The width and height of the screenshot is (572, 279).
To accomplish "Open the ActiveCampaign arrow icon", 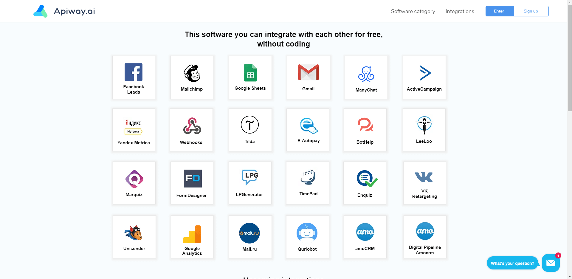I will pyautogui.click(x=425, y=73).
